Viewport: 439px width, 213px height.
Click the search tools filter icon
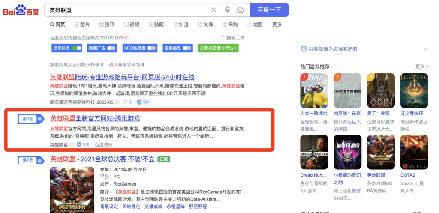(x=223, y=38)
